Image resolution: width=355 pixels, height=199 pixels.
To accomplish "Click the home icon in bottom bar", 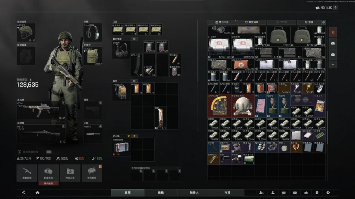I will [x=37, y=193].
